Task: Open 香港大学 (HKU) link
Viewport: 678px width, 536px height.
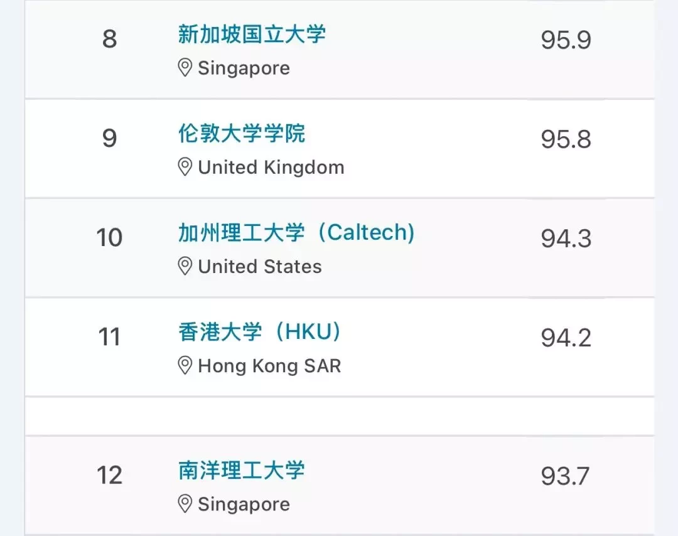Action: [259, 332]
